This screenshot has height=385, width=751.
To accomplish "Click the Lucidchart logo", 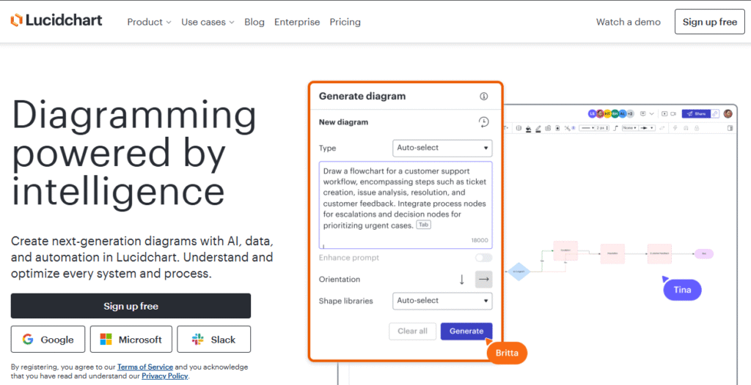I will click(56, 20).
